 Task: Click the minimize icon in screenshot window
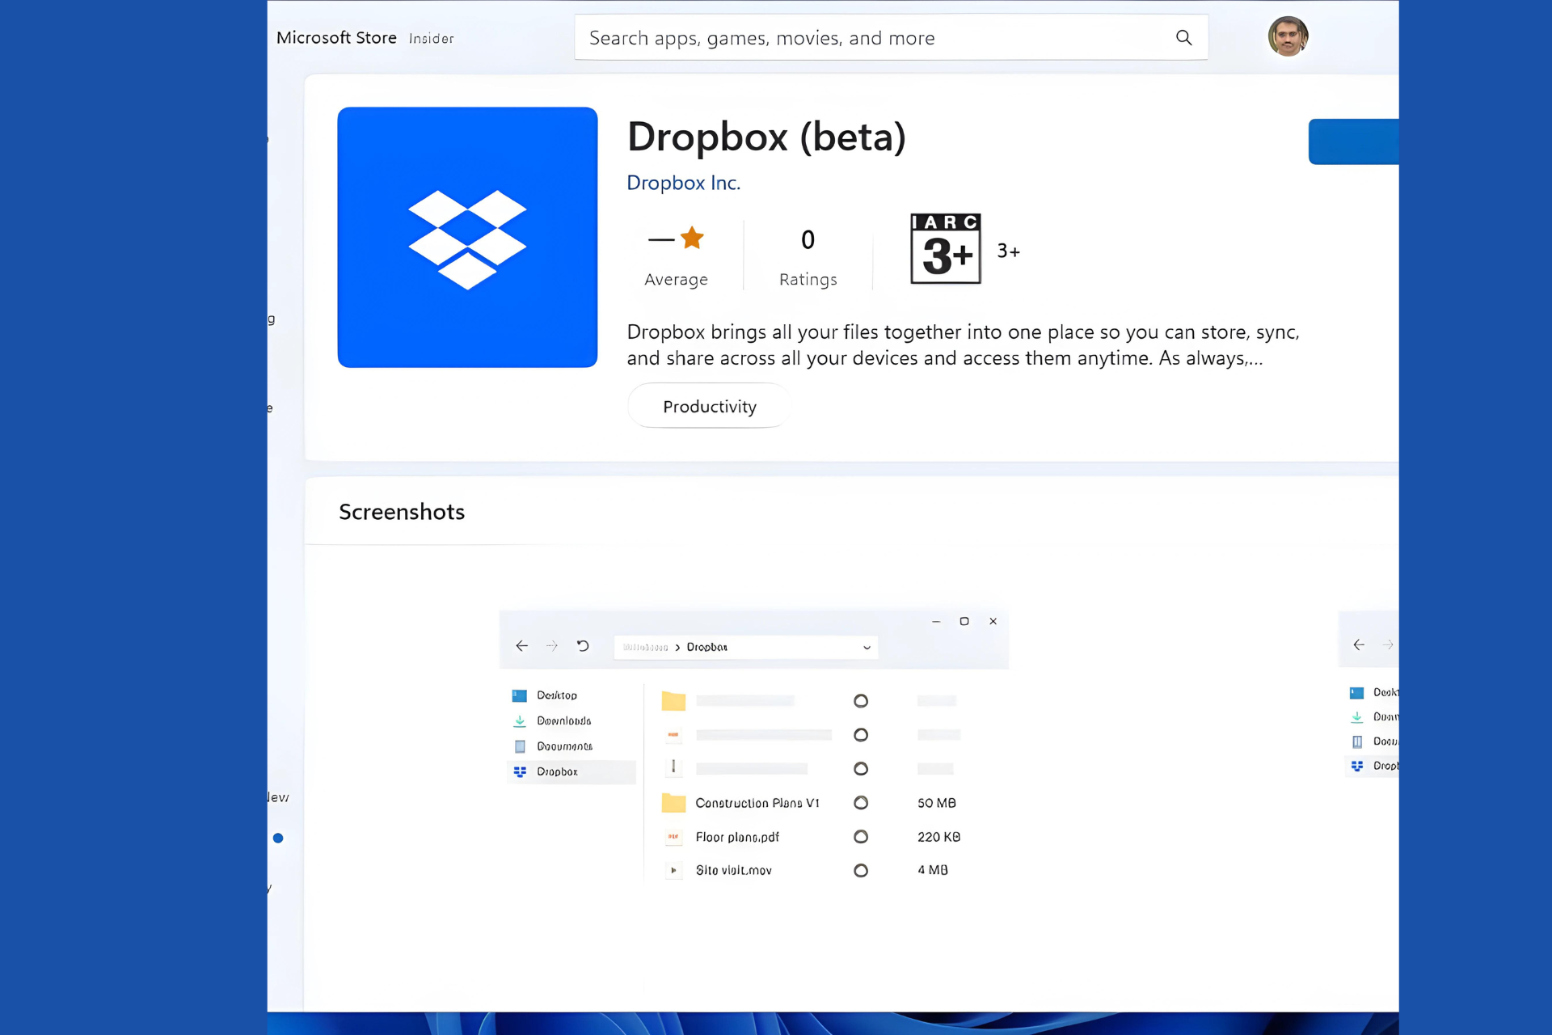(936, 621)
